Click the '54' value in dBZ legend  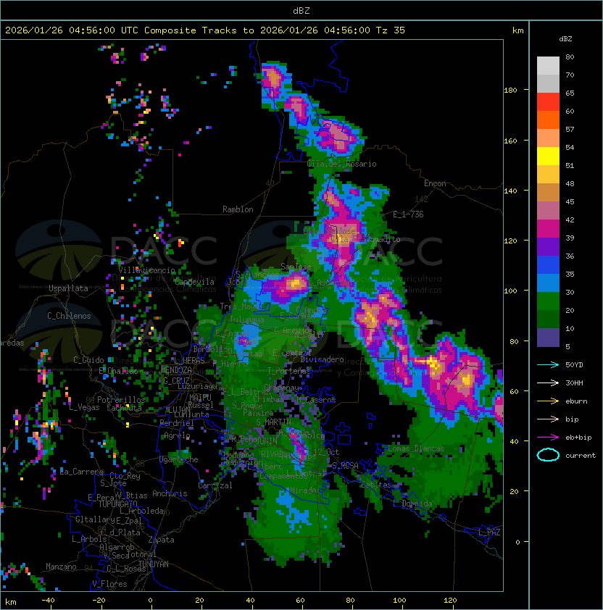pos(570,148)
